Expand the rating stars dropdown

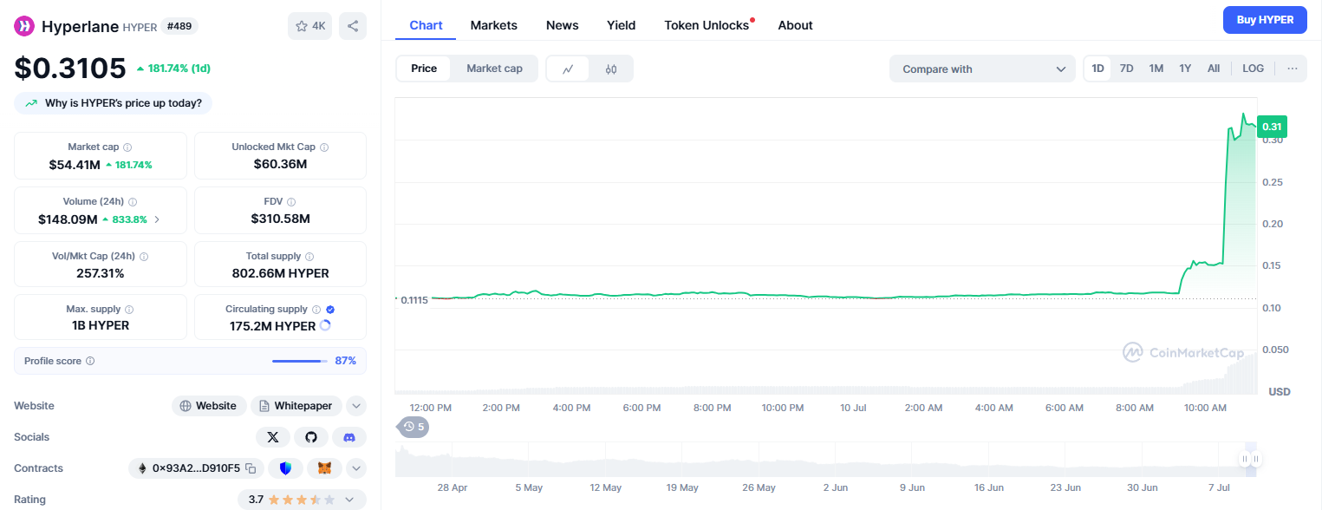tap(349, 499)
